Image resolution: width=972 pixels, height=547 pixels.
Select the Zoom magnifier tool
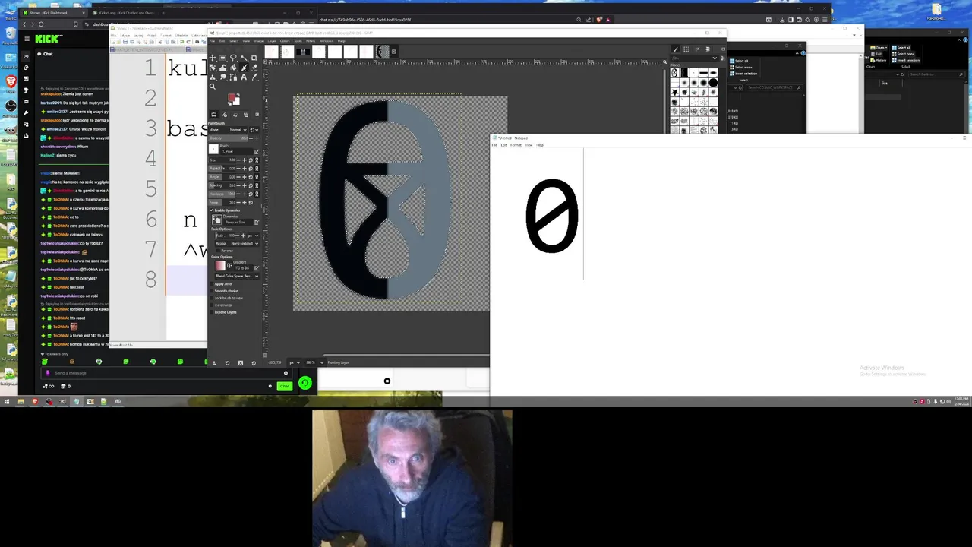(x=213, y=87)
